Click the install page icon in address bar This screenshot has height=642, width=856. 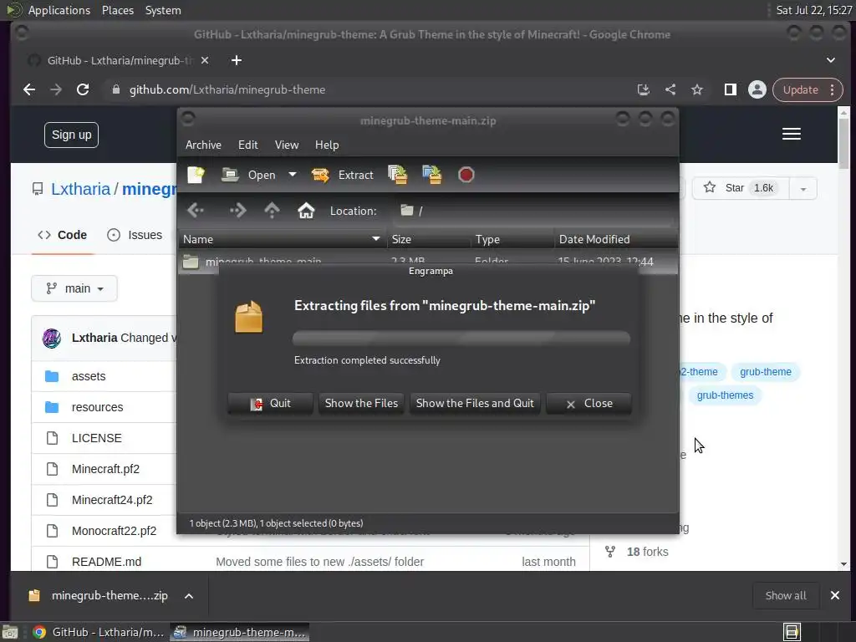(643, 89)
